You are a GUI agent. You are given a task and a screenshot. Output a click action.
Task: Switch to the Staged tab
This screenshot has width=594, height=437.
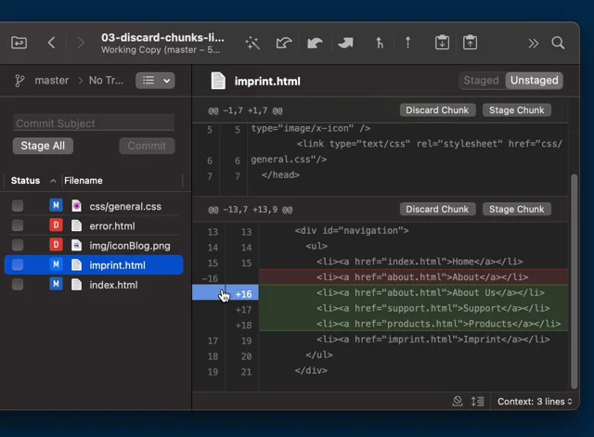pyautogui.click(x=481, y=81)
